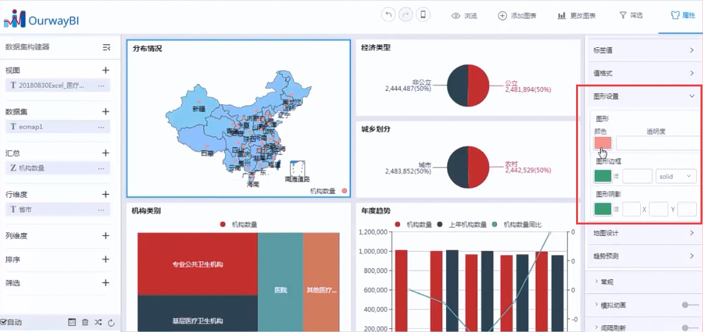
Task: Click the 基层医疗卫生机构 treemap block
Action: 198,313
